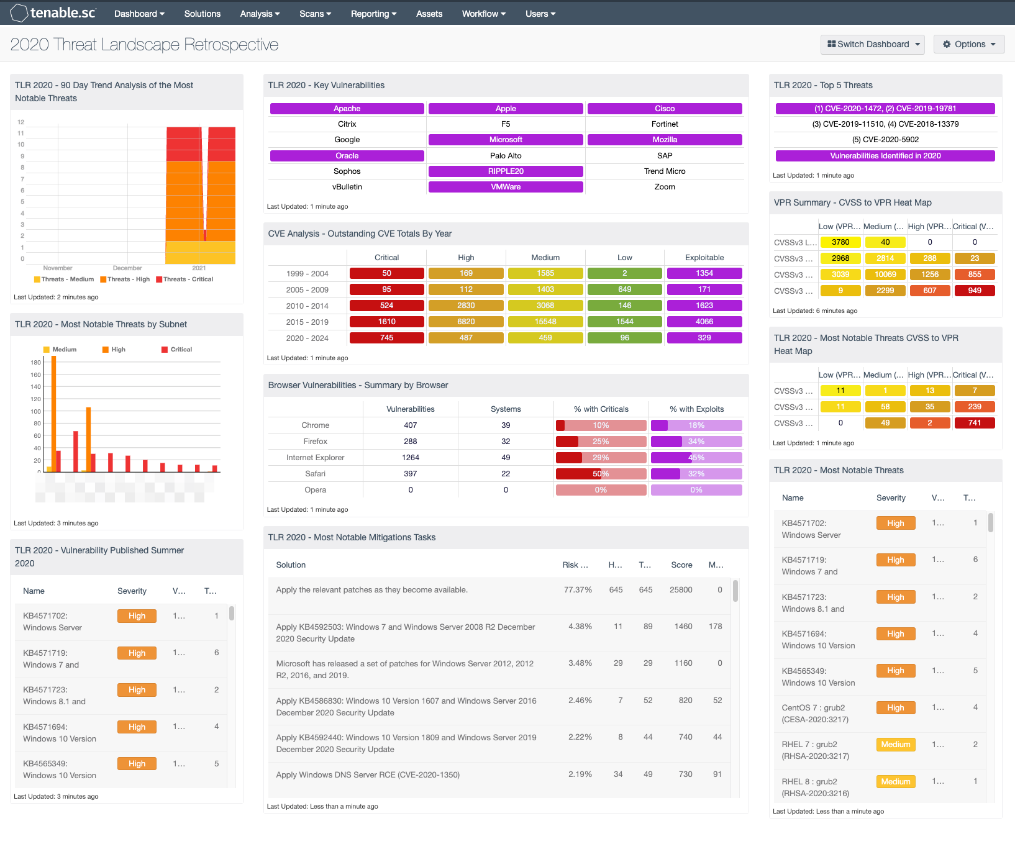The width and height of the screenshot is (1015, 844).
Task: Open the Solutions page
Action: point(203,14)
